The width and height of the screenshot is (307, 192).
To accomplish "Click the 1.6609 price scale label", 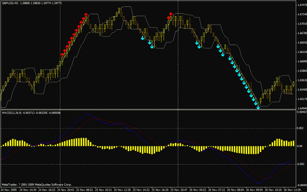I will tap(302, 61).
